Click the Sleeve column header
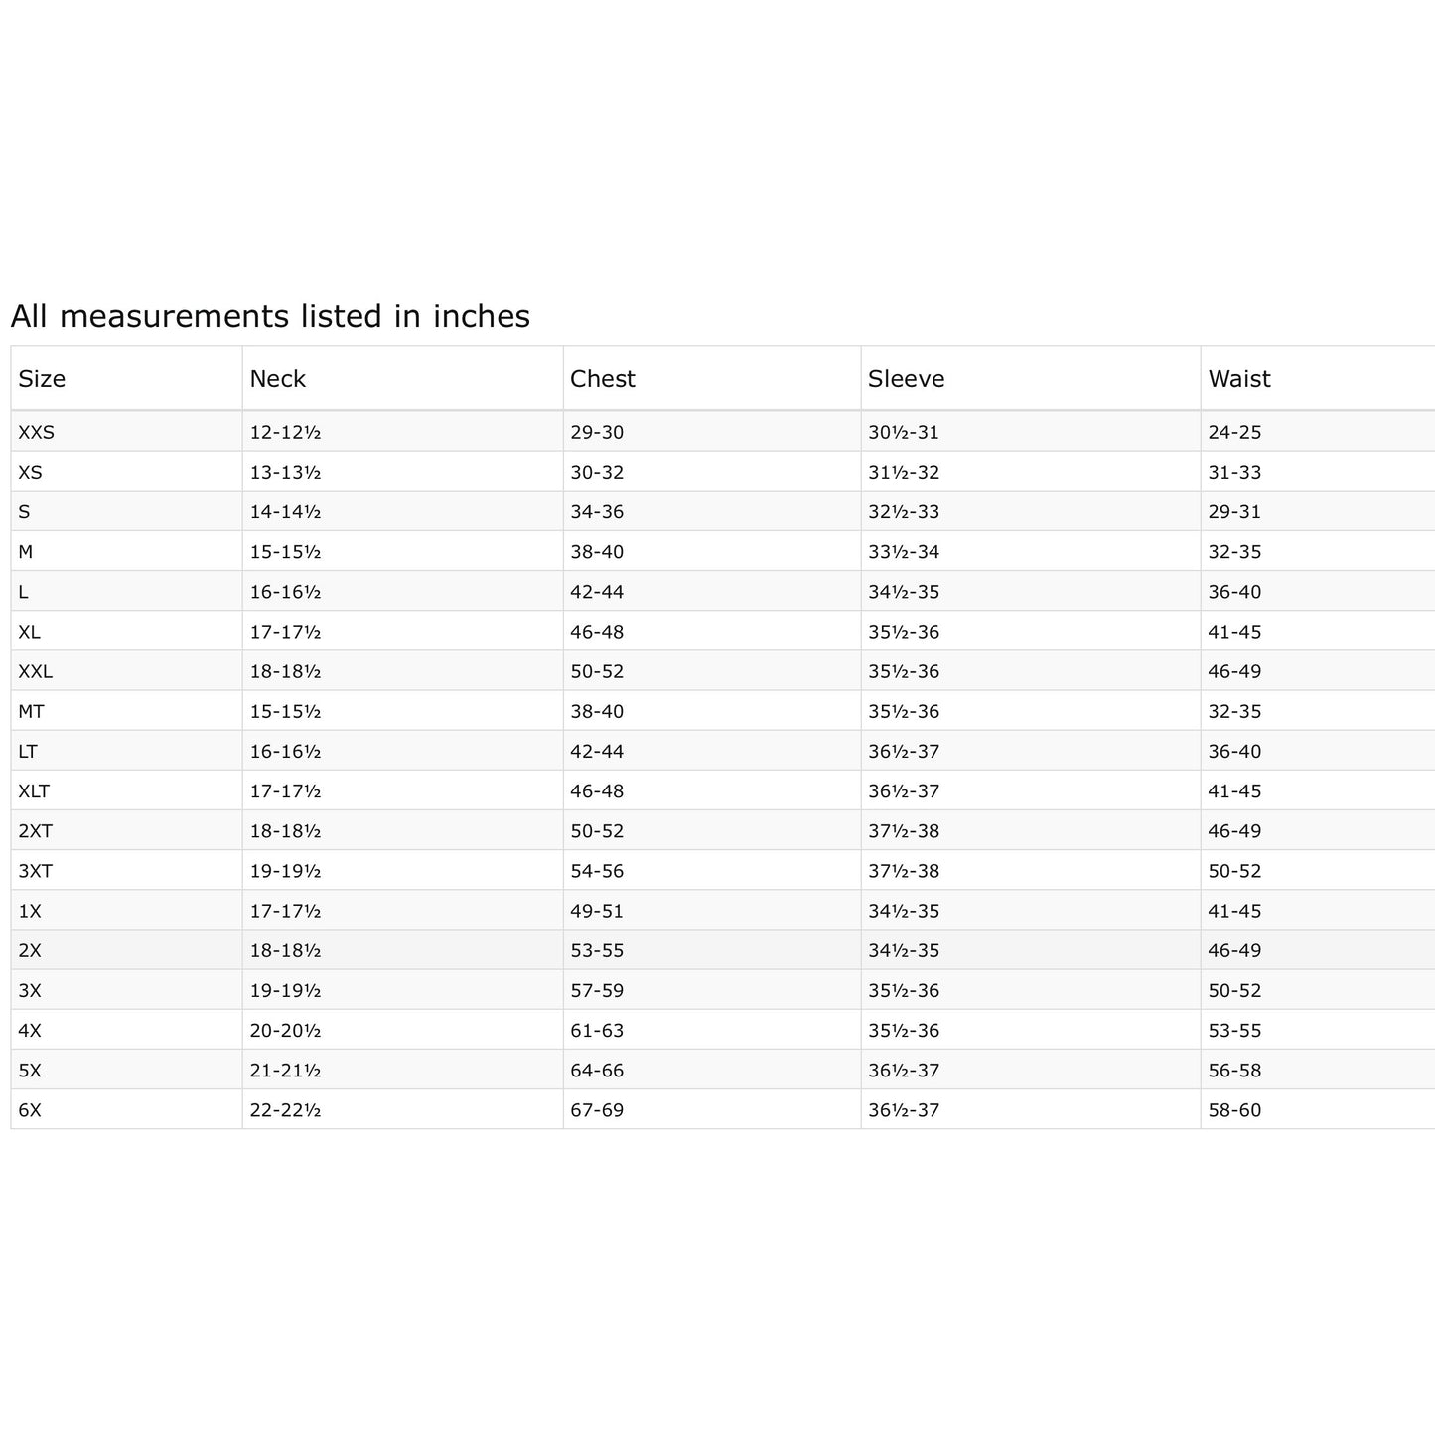 tap(906, 379)
